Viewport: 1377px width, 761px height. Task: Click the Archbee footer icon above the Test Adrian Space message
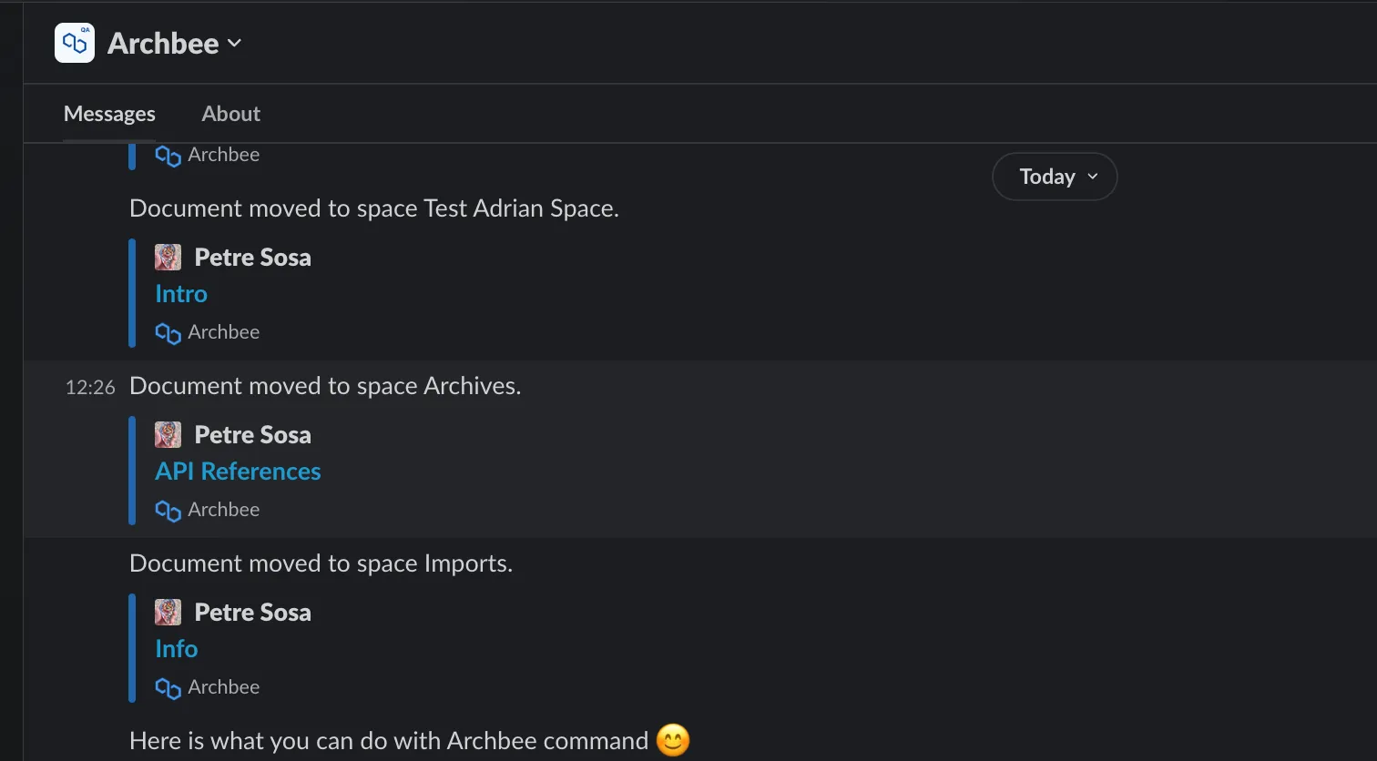tap(168, 156)
